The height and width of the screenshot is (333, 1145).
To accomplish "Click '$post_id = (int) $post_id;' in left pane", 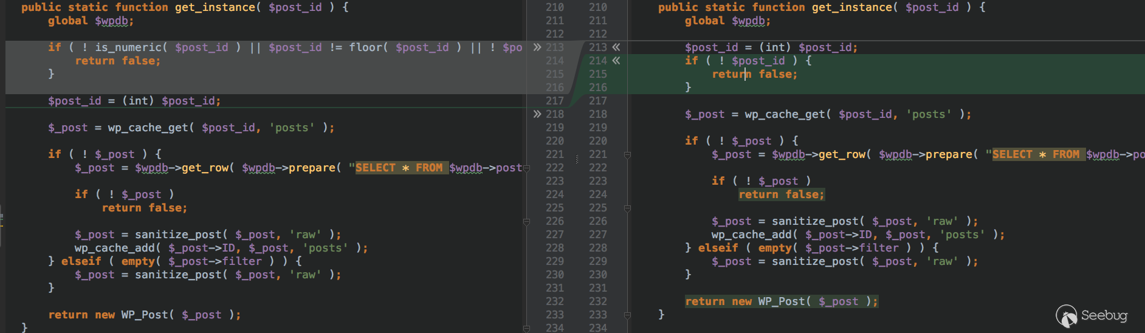I will (x=134, y=101).
